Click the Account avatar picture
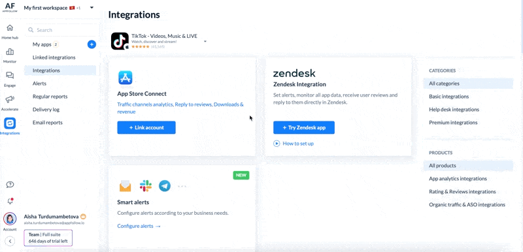523x252 pixels. [x=10, y=219]
